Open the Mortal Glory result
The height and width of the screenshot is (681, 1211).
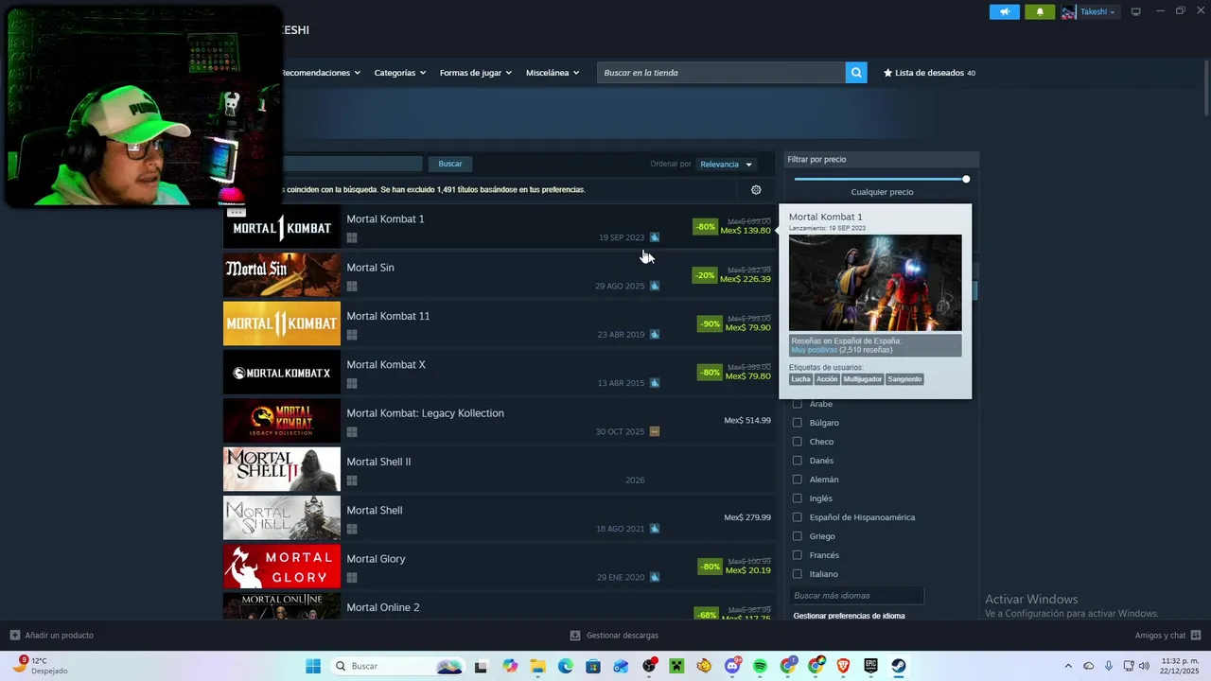(499, 567)
